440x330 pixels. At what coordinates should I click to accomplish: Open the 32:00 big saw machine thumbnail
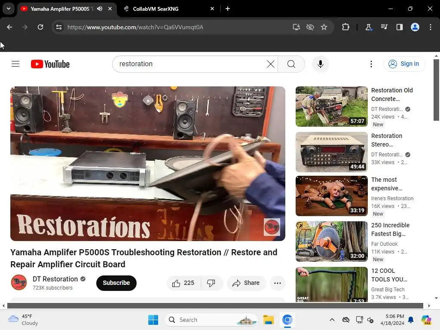331,241
